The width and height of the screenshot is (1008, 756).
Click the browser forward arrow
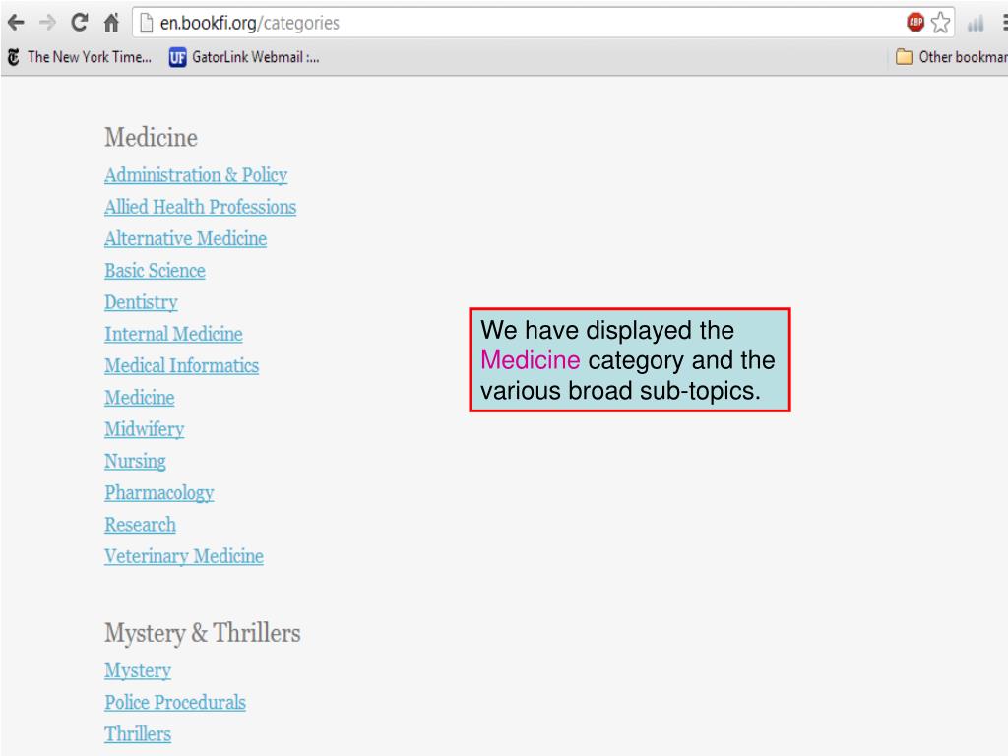tap(47, 24)
